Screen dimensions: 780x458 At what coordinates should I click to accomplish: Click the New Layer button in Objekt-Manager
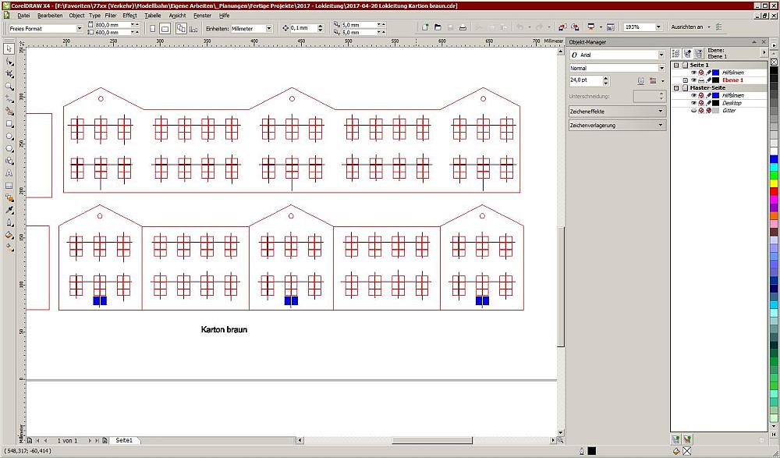(675, 439)
